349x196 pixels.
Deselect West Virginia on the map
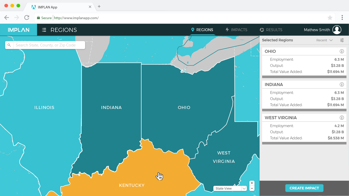pyautogui.click(x=224, y=157)
